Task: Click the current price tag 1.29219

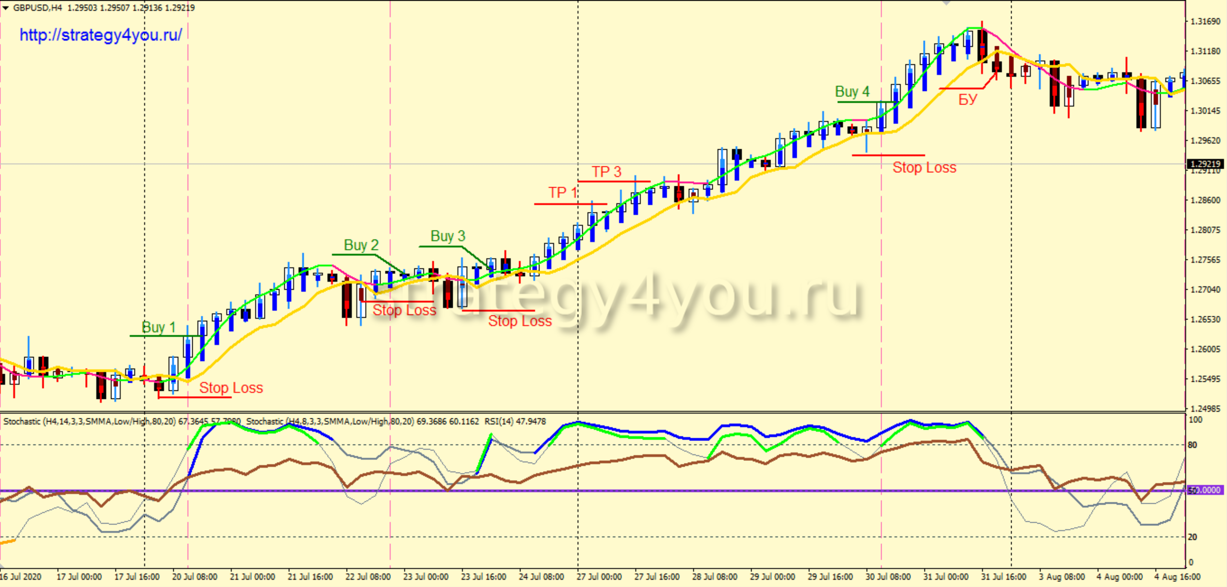Action: 1205,164
